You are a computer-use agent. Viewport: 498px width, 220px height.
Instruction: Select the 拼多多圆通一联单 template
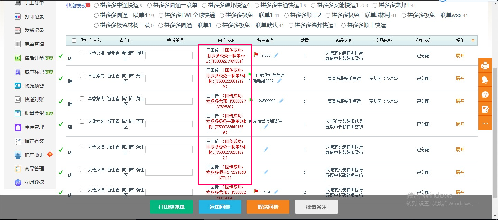pyautogui.click(x=149, y=5)
